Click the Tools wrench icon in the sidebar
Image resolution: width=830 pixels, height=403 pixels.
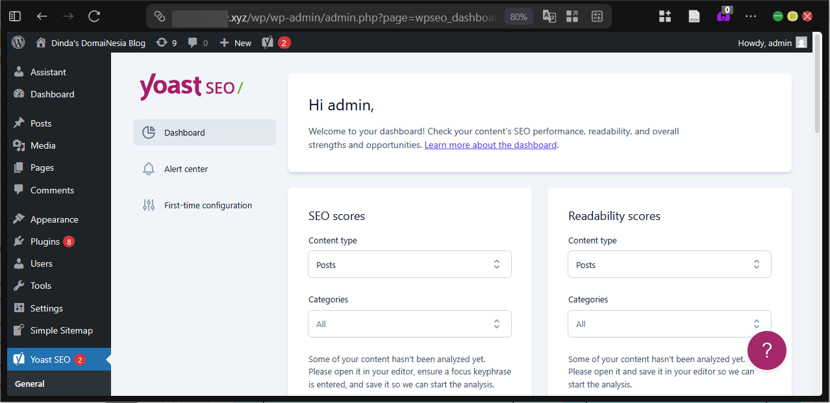(x=18, y=286)
